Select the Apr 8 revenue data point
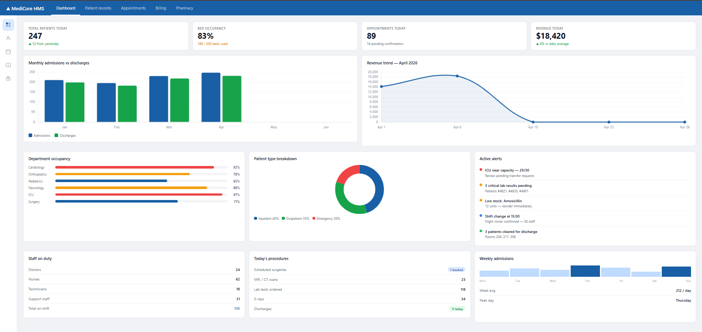702x332 pixels. tap(457, 76)
